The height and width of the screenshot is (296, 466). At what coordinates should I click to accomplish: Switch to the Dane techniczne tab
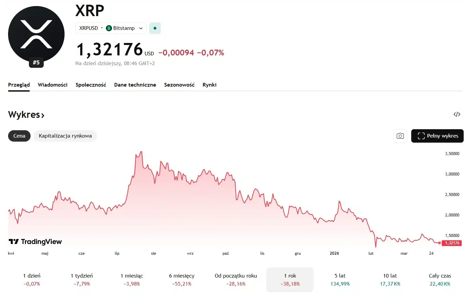tap(135, 85)
